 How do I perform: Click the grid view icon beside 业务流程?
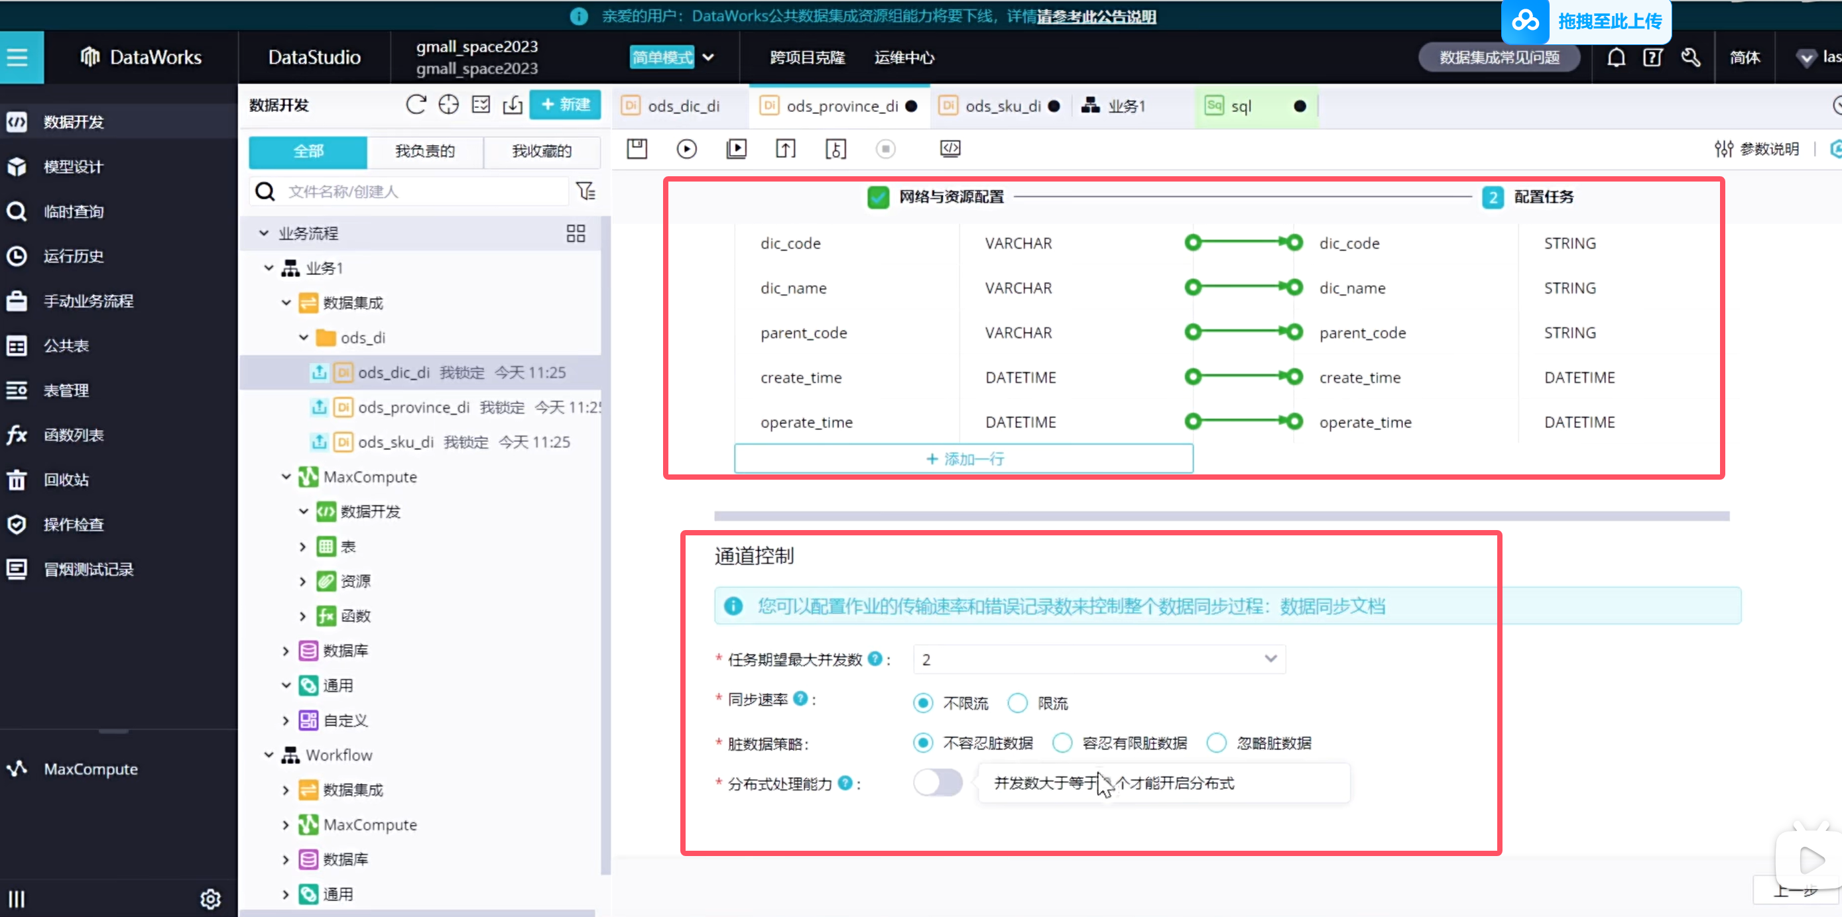coord(576,233)
